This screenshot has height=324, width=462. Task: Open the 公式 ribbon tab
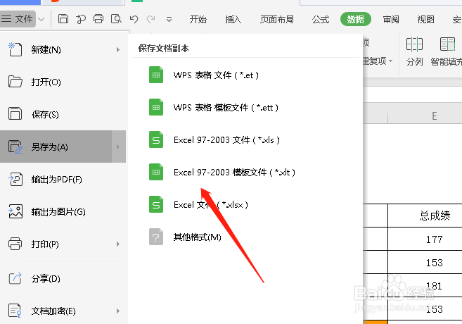click(320, 20)
